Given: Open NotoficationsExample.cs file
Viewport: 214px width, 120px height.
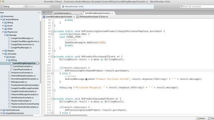Looking at the screenshot, I should [22, 98].
